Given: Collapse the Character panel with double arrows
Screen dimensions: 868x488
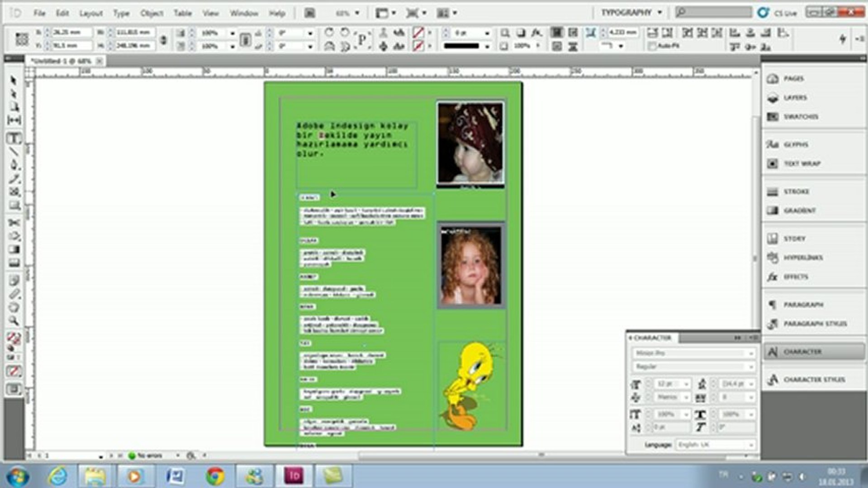Looking at the screenshot, I should click(737, 338).
